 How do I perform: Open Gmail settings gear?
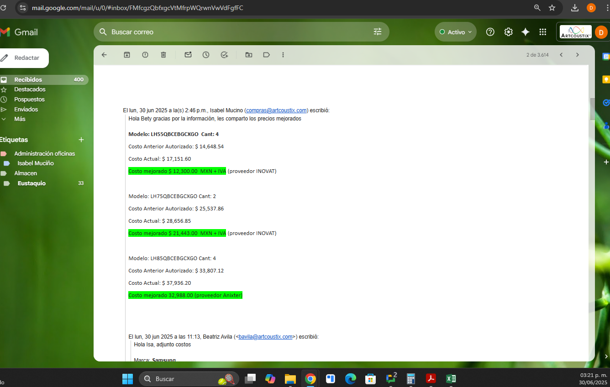coord(508,32)
